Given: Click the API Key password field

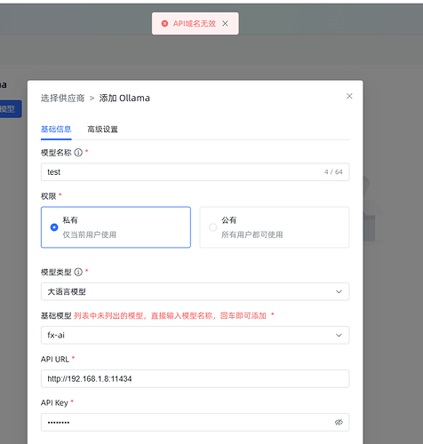Looking at the screenshot, I should coord(195,422).
